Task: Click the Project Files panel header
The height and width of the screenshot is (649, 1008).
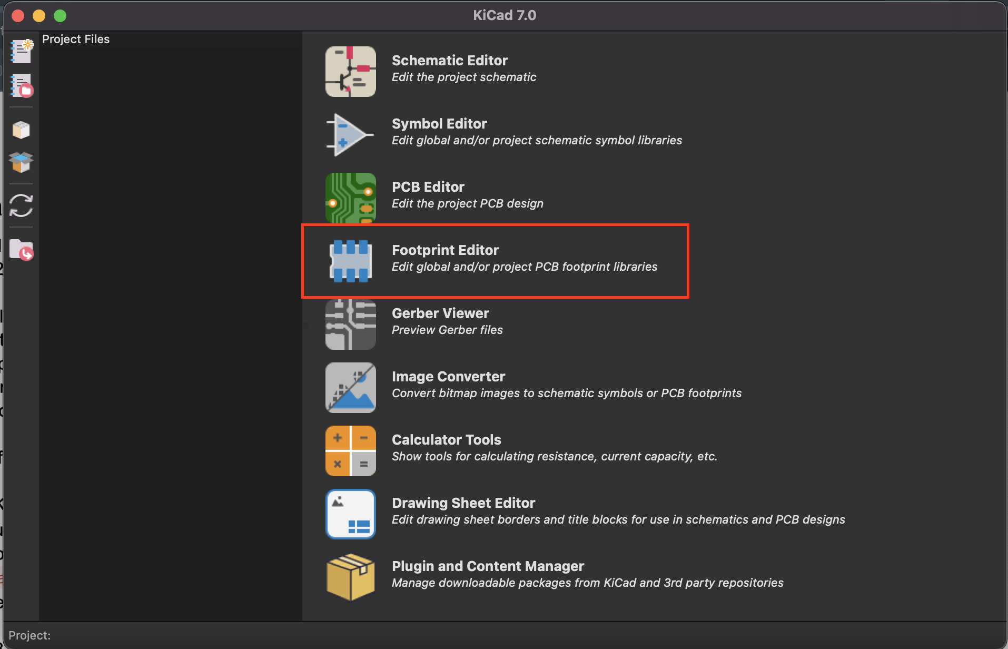Action: [76, 40]
